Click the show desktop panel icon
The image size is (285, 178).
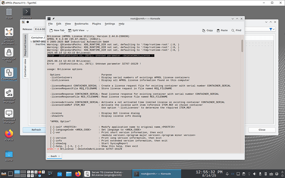11,173
